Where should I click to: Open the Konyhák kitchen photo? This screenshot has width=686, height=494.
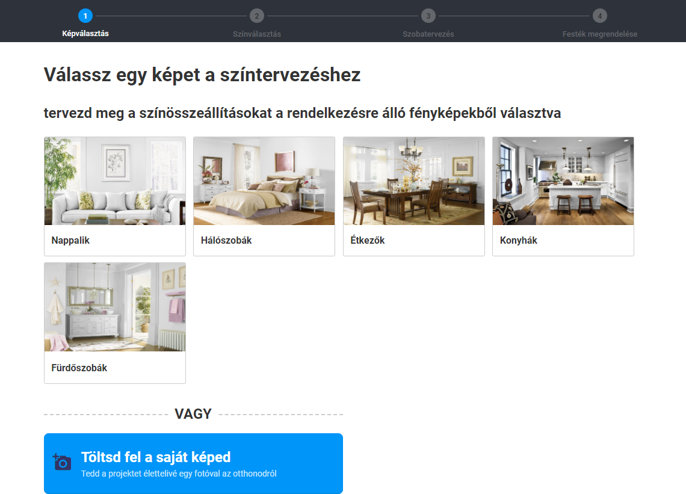(563, 181)
